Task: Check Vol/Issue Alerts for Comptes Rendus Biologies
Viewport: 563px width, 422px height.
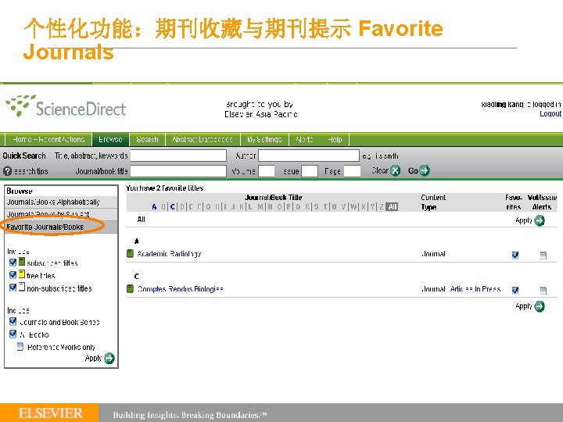Action: tap(543, 290)
